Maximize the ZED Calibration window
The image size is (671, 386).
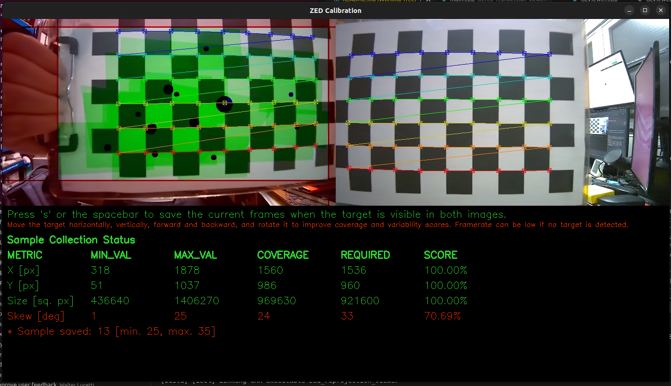645,10
